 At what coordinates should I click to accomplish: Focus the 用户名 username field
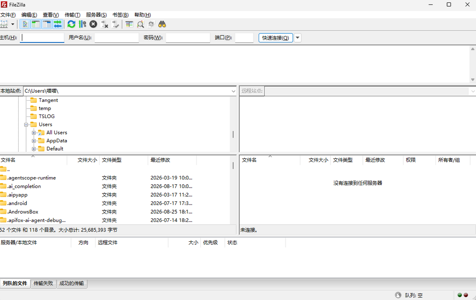coord(117,38)
